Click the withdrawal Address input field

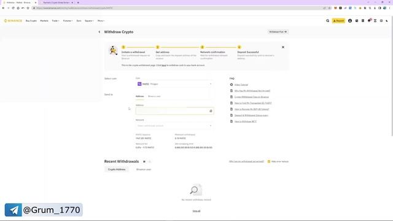(174, 111)
